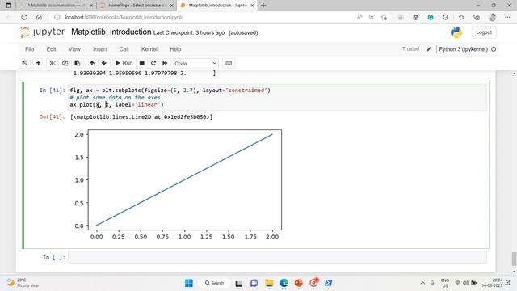
Task: Click the empty In [ ] cell
Action: (x=277, y=257)
